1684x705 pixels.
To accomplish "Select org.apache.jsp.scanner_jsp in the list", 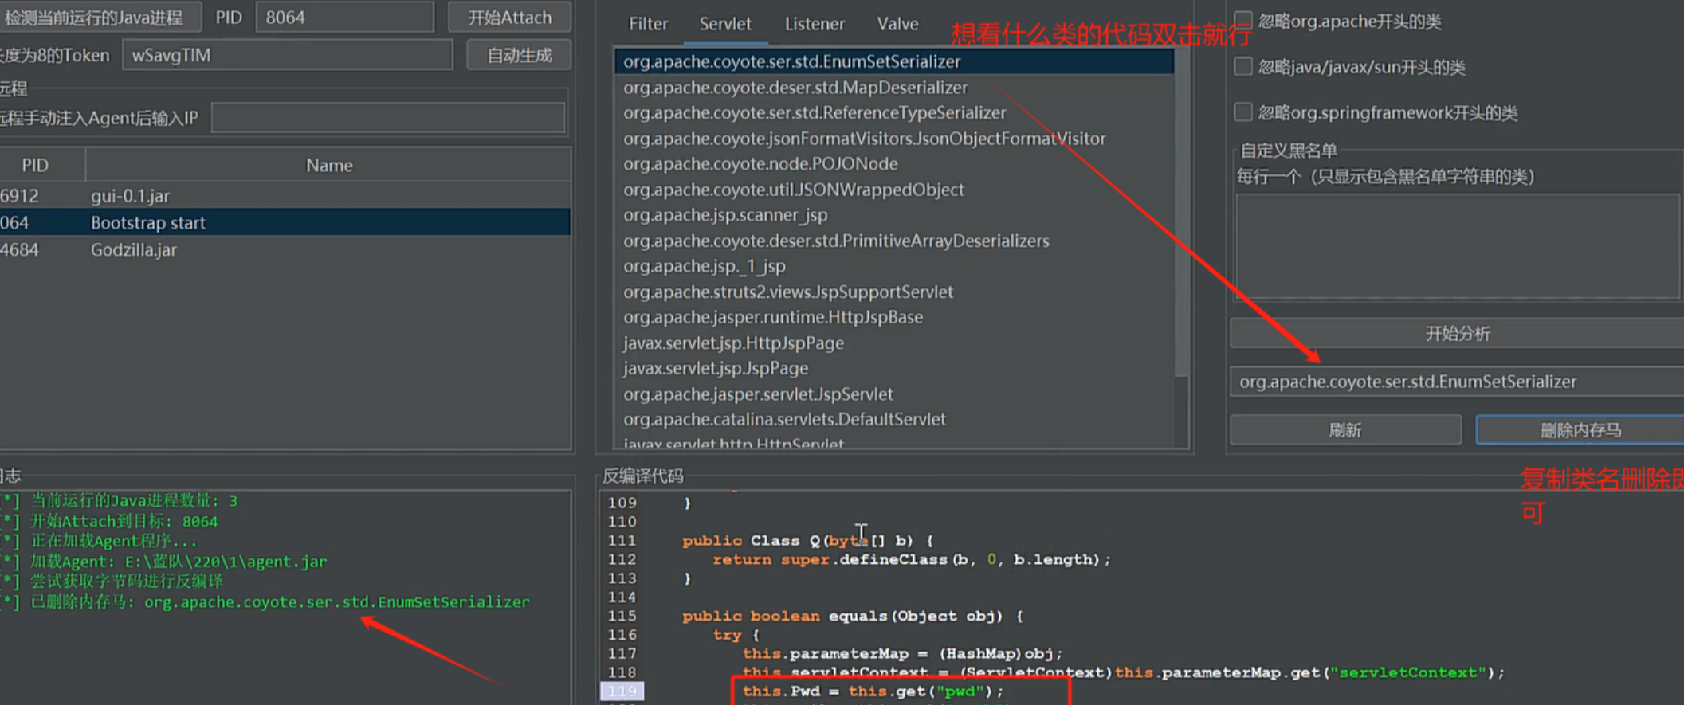I will 894,214.
